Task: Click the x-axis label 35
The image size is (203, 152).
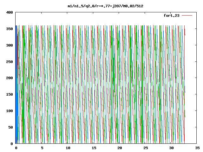Action: coord(197,148)
